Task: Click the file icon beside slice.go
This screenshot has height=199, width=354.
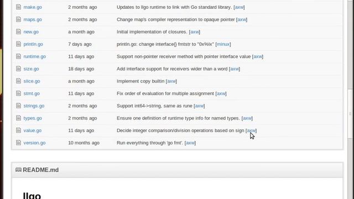Action: [x=18, y=81]
